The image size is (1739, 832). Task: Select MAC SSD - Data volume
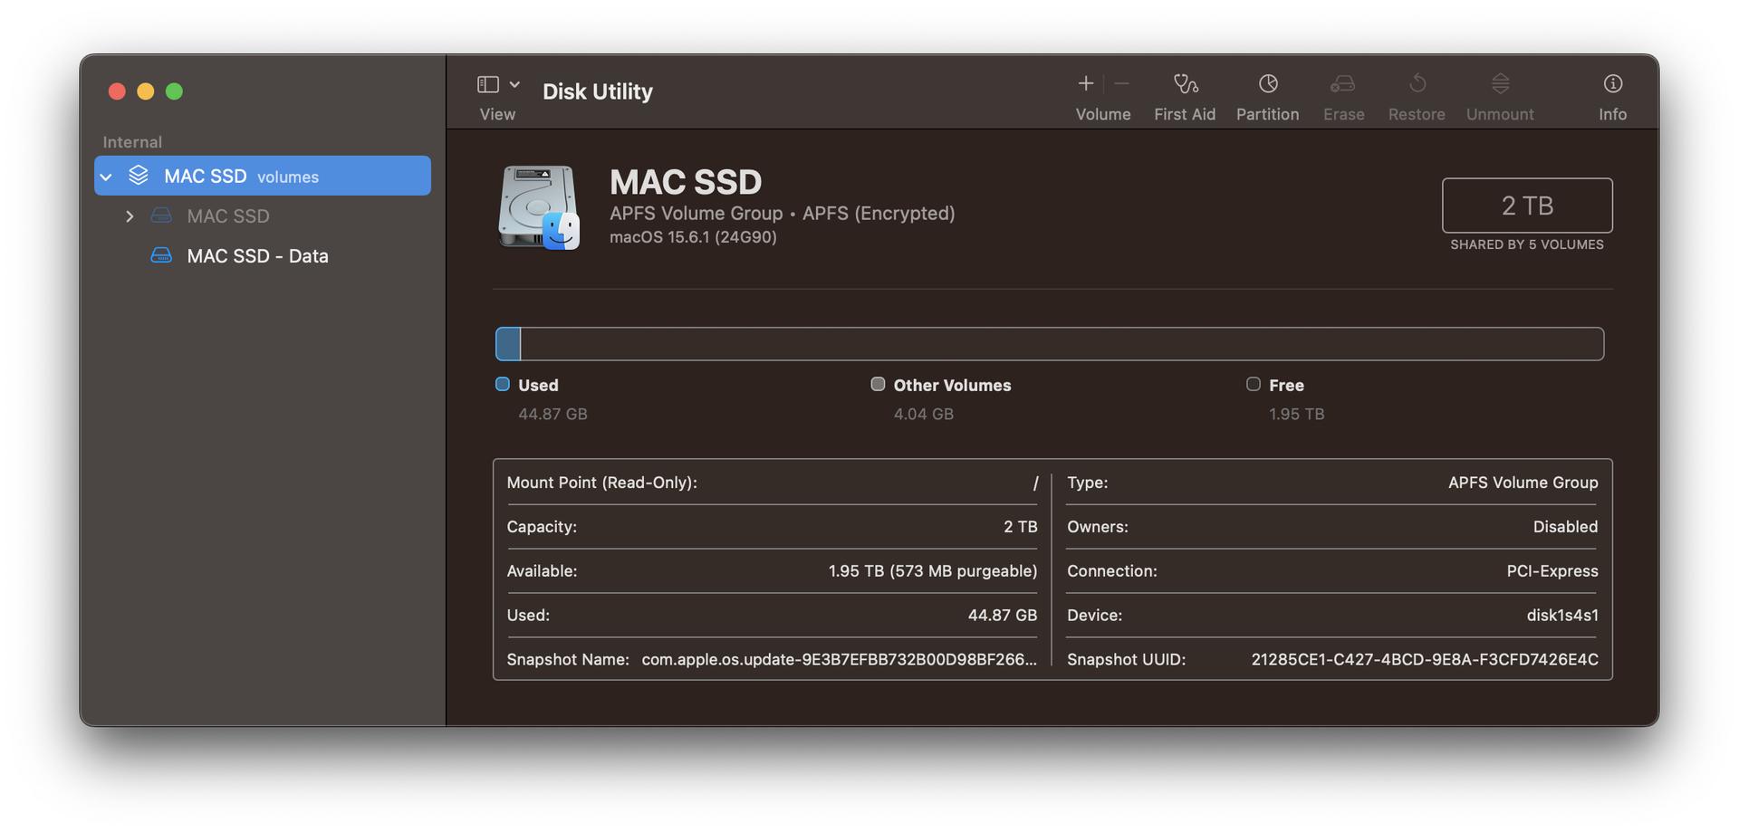click(257, 256)
